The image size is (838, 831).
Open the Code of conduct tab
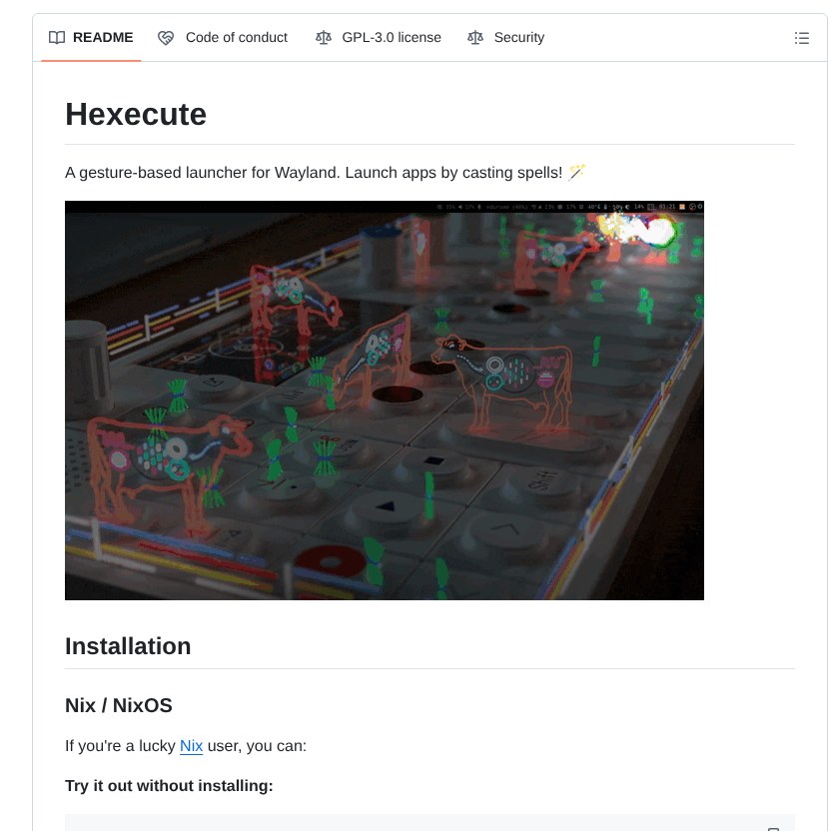pyautogui.click(x=236, y=38)
